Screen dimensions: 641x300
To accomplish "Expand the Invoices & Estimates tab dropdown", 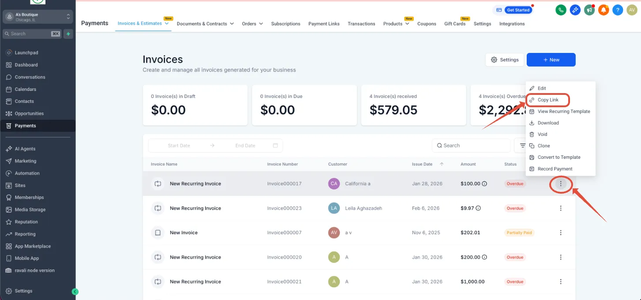I will [167, 23].
